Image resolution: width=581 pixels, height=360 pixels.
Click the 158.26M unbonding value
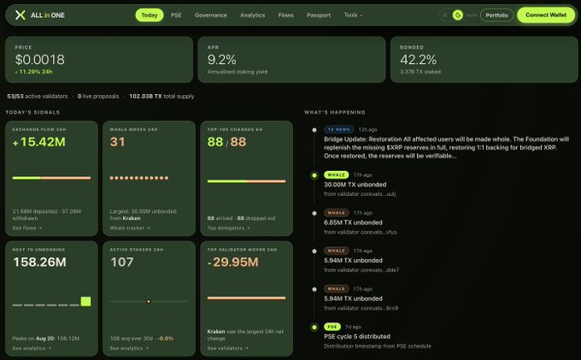pos(39,263)
